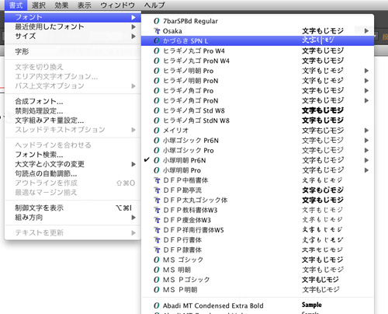
Task: Click TrueType icon beside ＤＦＰ痩金体W3
Action: click(157, 220)
